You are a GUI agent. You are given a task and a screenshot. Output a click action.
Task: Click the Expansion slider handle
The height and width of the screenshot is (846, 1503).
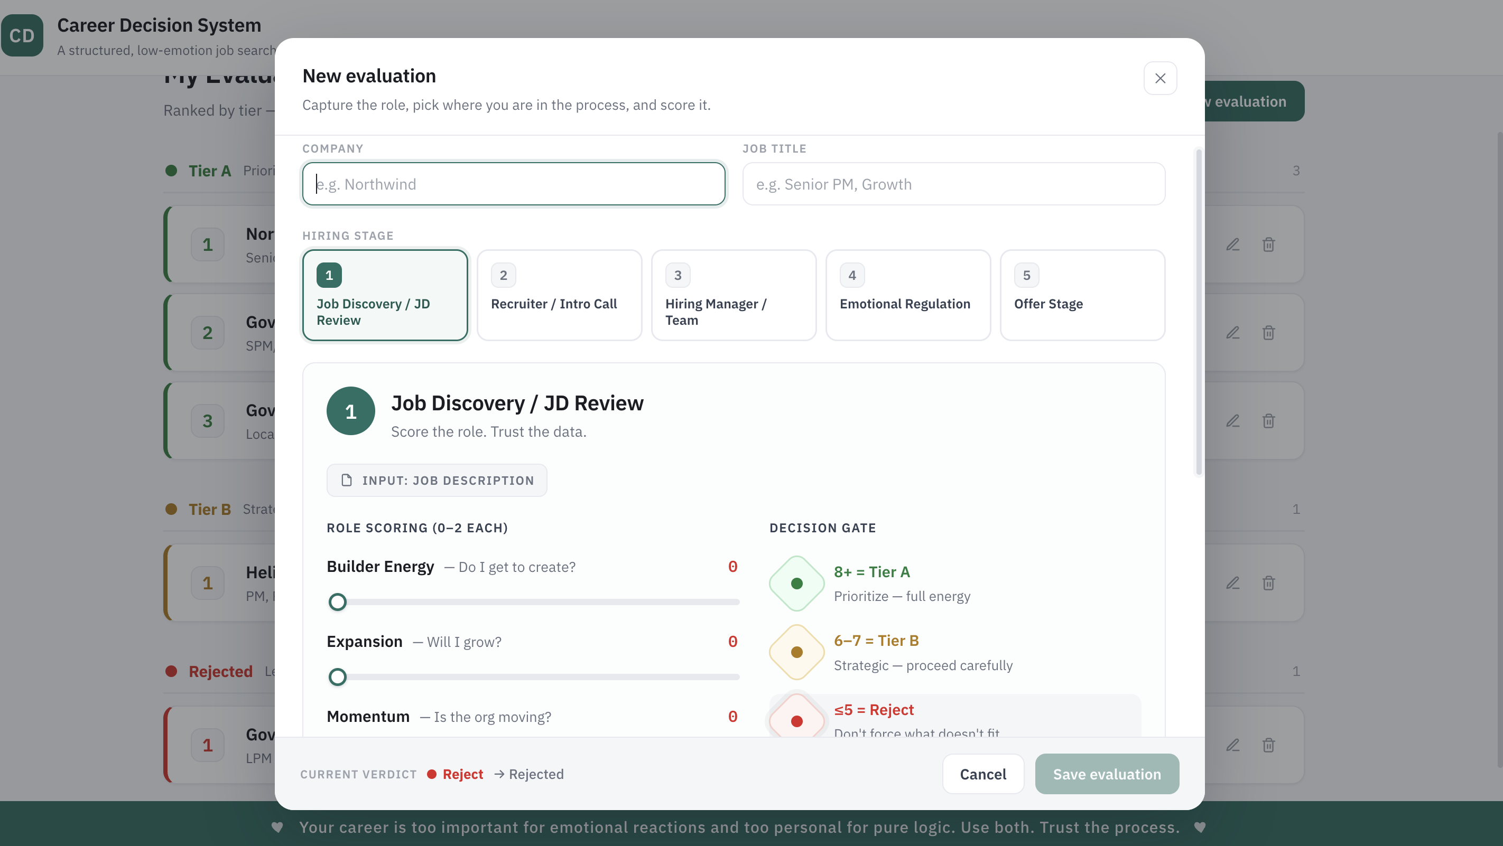[x=337, y=677]
